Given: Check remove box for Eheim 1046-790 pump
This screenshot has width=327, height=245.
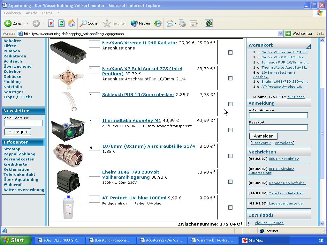Looking at the screenshot, I should (x=230, y=182).
